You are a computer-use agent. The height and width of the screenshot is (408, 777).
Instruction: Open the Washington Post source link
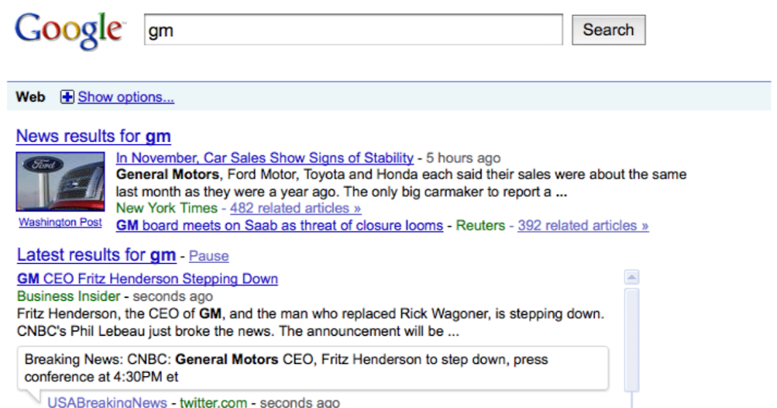tap(60, 222)
